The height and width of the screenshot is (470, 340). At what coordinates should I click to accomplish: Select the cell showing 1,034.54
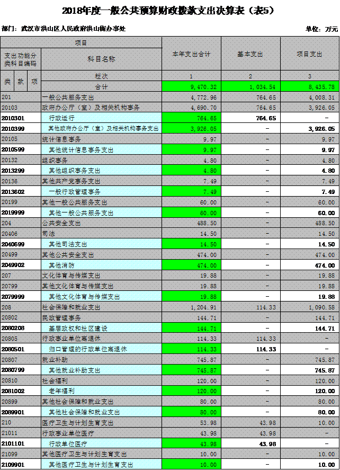tap(250, 87)
